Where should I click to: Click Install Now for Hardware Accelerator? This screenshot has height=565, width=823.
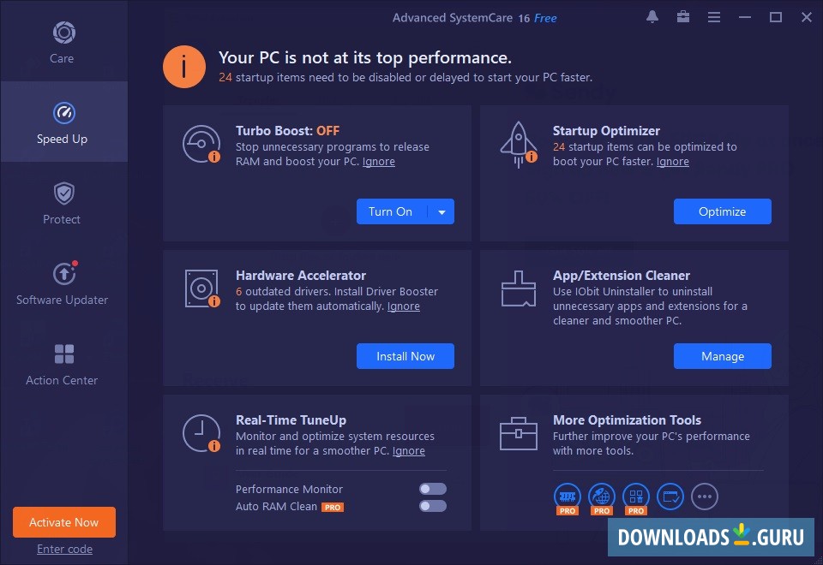pyautogui.click(x=405, y=356)
